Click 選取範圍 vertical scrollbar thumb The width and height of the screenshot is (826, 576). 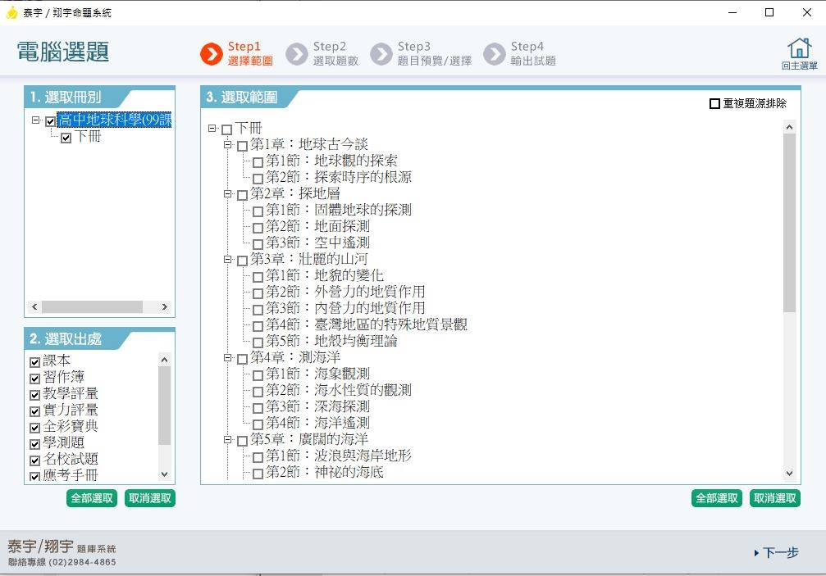tap(789, 223)
